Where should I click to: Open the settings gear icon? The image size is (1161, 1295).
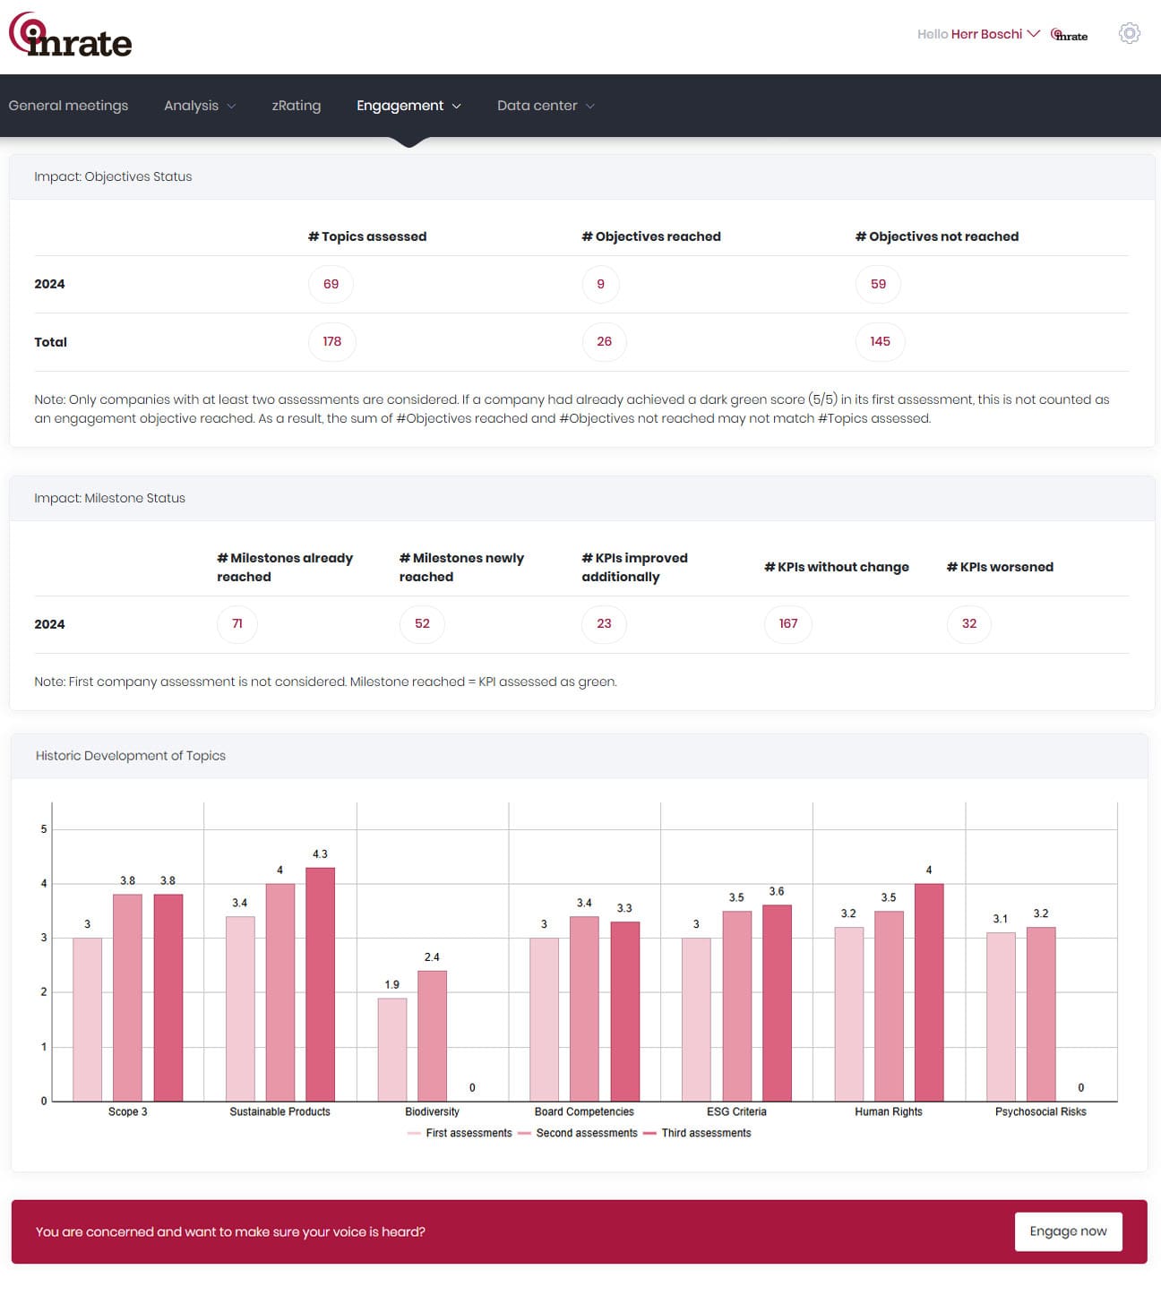pos(1130,34)
